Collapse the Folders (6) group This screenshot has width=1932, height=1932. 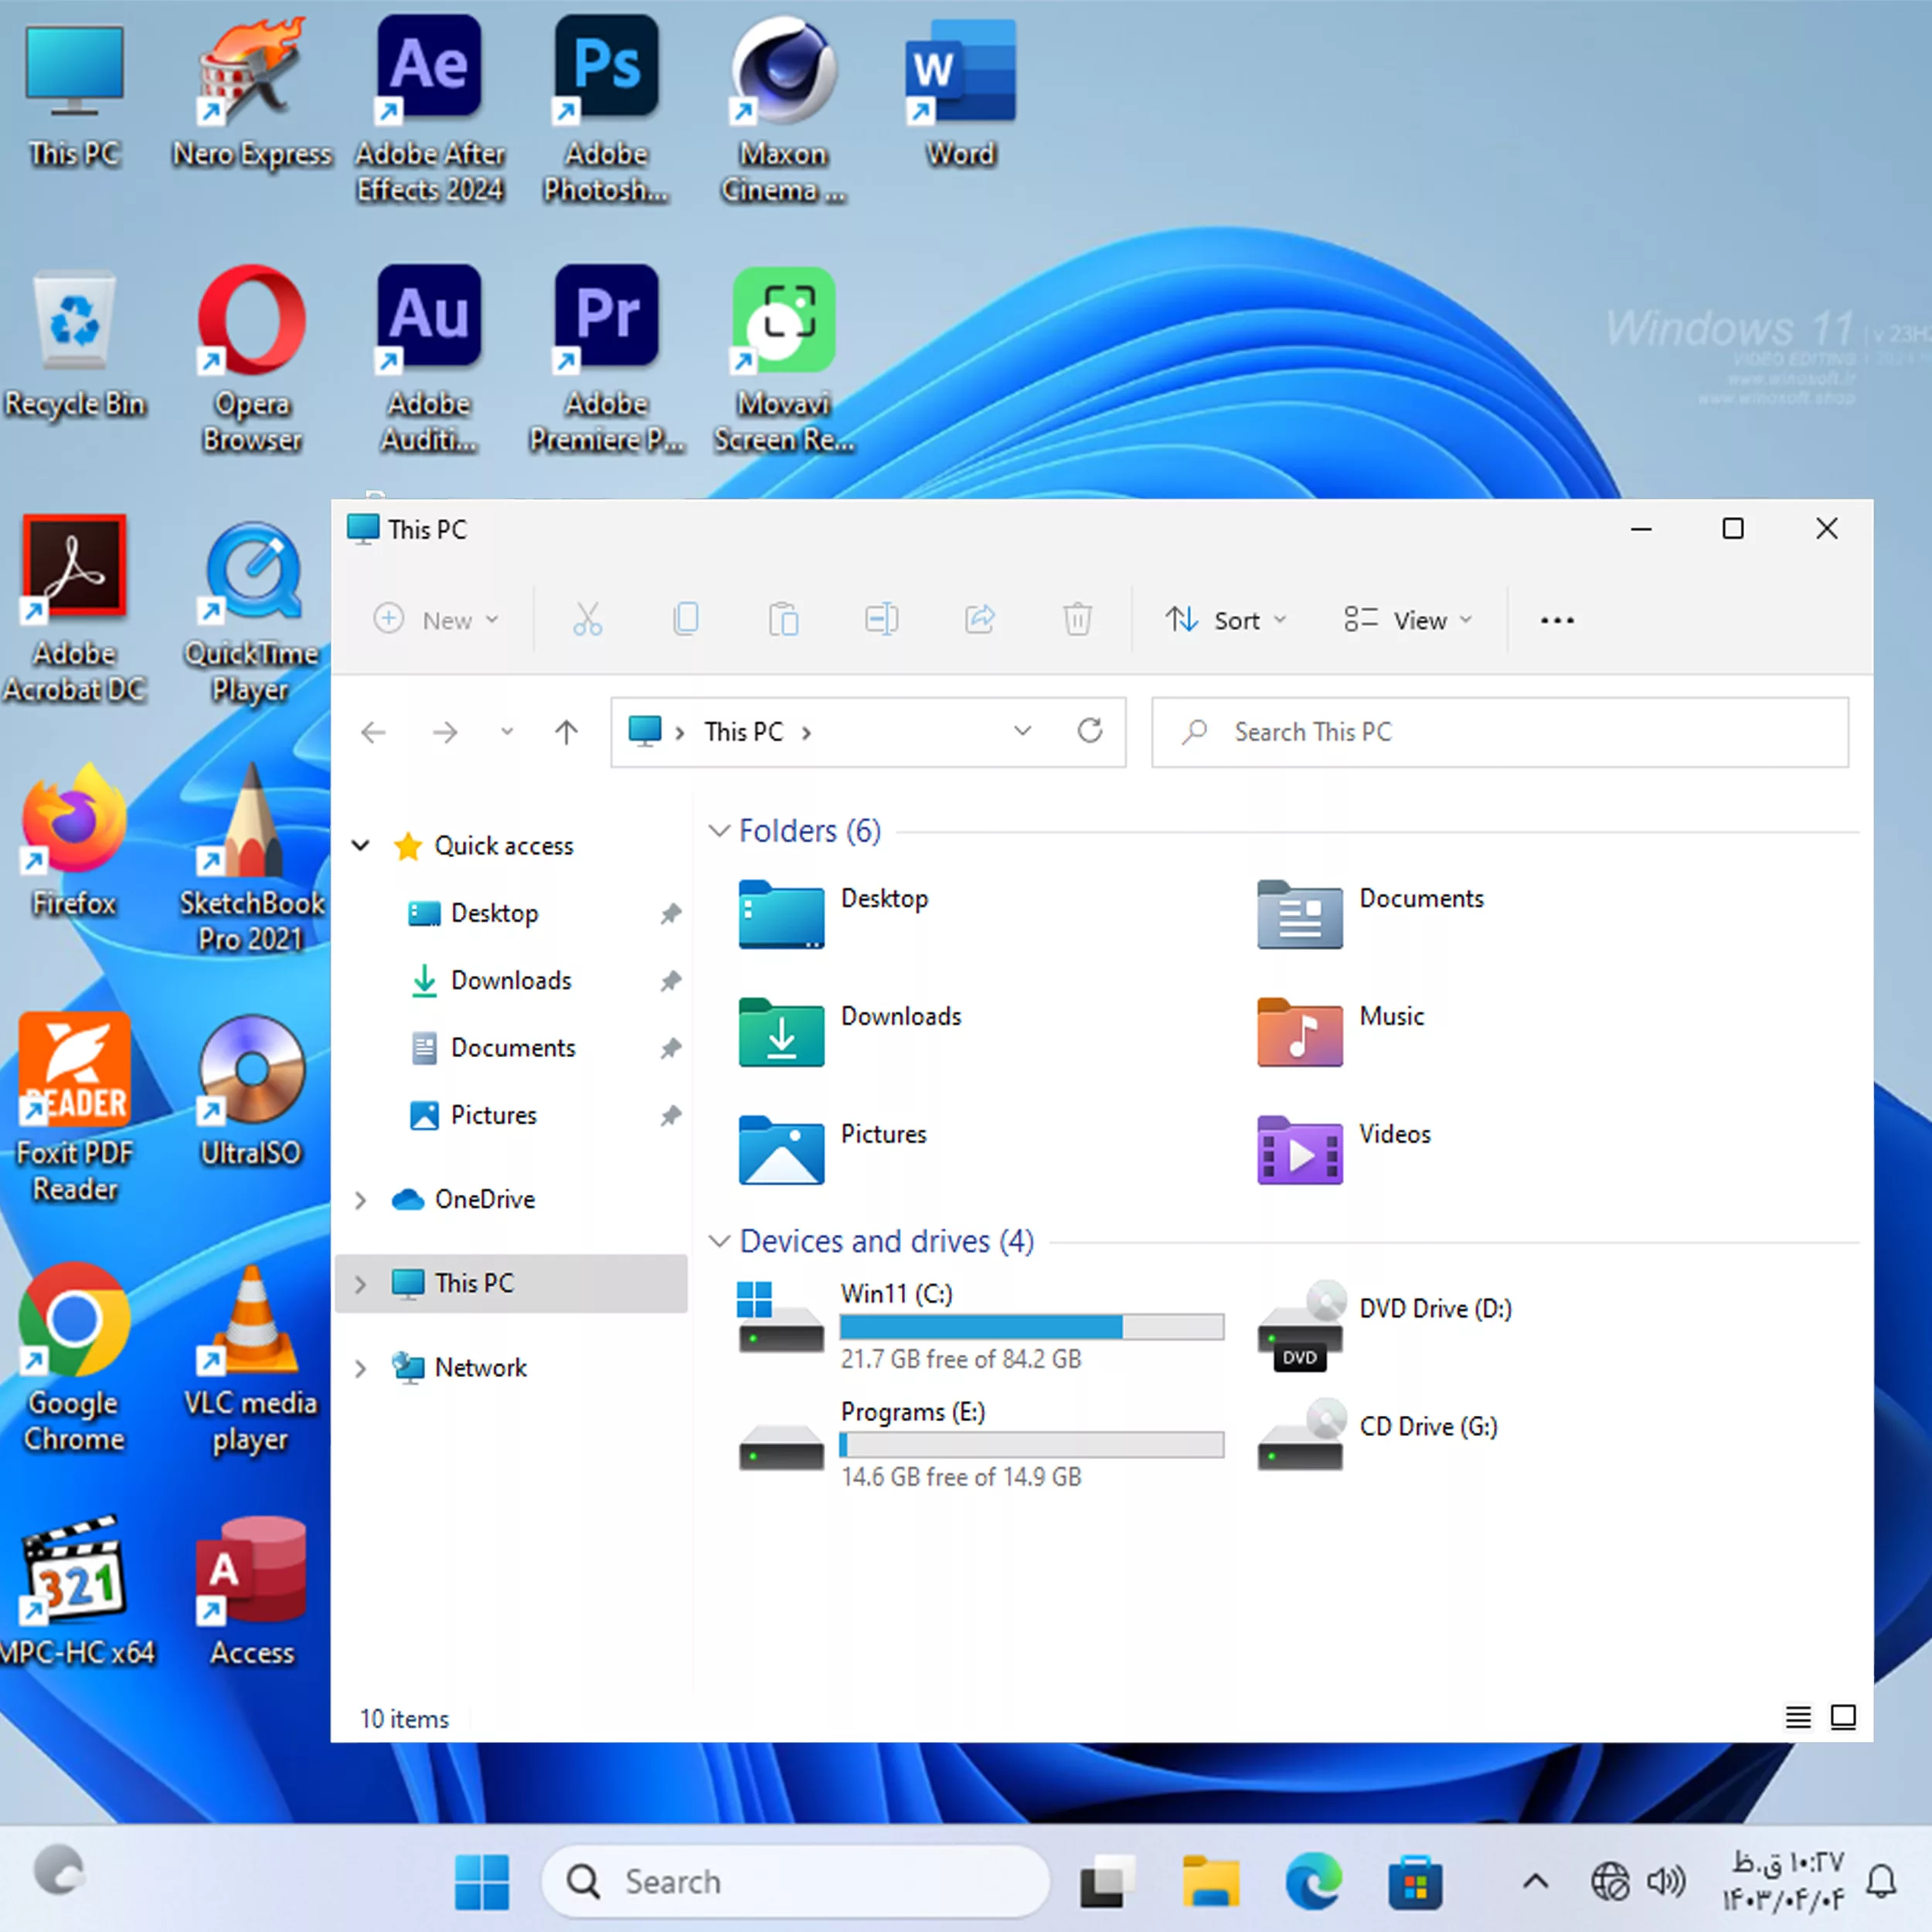[718, 831]
